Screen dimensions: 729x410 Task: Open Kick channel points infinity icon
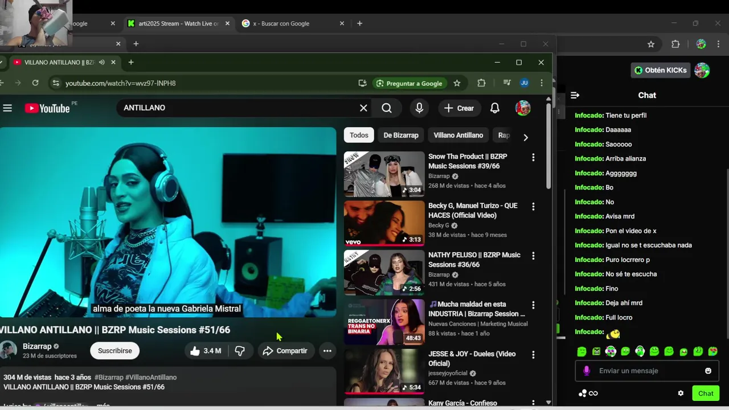point(588,393)
